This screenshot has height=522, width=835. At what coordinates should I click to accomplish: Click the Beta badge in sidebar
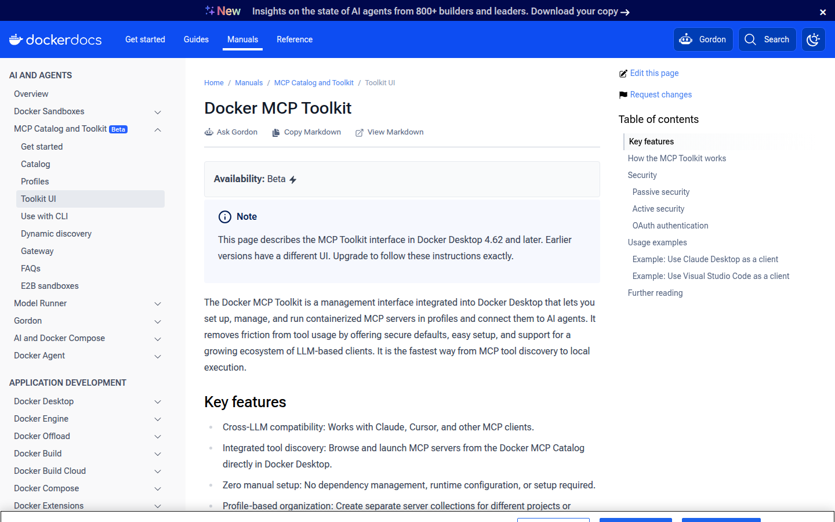(x=118, y=129)
